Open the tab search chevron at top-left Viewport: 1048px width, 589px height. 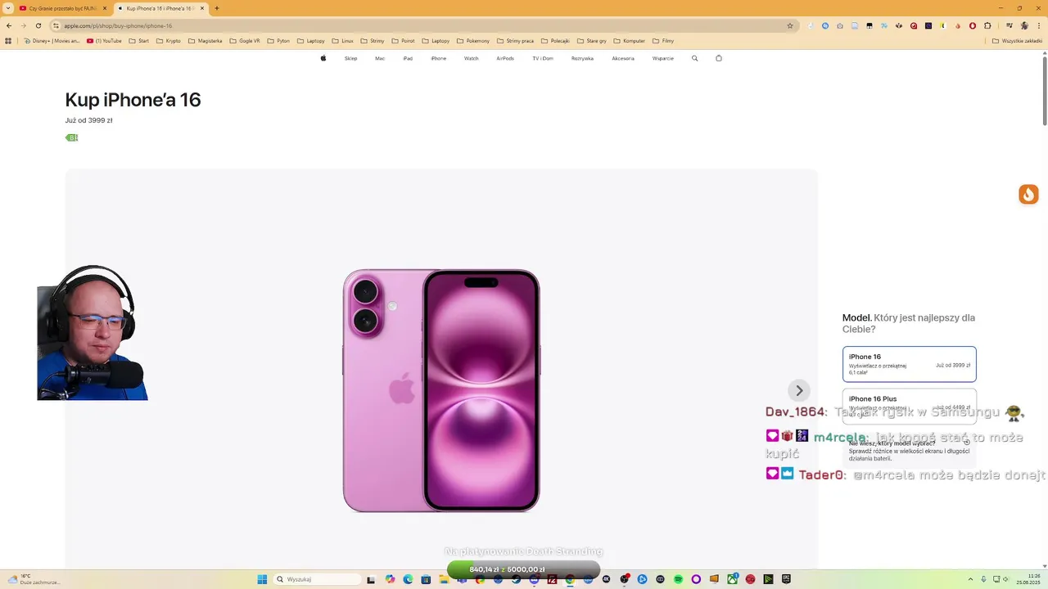pyautogui.click(x=8, y=8)
